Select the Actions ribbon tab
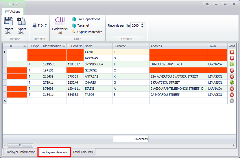 (13, 12)
